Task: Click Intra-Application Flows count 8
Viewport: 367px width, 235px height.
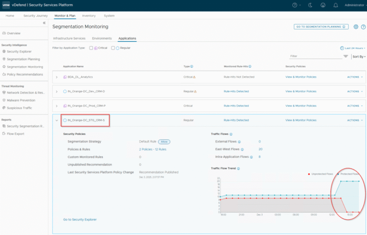Action: click(x=259, y=157)
